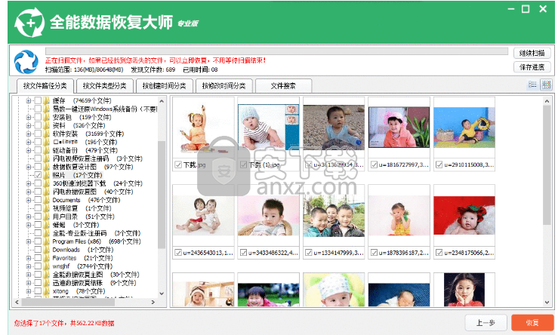558x335 pixels.
Task: Click the tree horizontal scroll-right arrow
Action: tap(153, 302)
